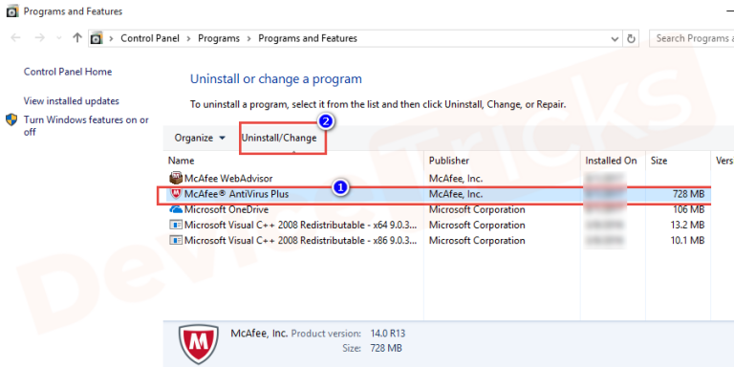This screenshot has height=367, width=734.
Task: Open View installed updates link
Action: click(x=72, y=101)
